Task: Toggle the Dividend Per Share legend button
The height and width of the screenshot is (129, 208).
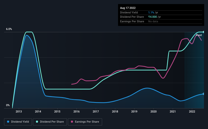Action: click(50, 122)
